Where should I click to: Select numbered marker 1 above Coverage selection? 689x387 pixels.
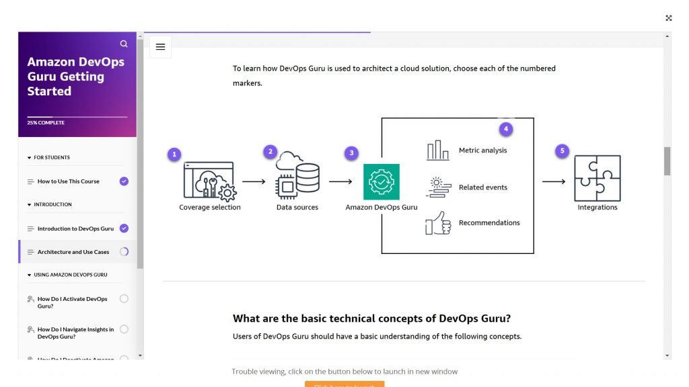click(174, 154)
